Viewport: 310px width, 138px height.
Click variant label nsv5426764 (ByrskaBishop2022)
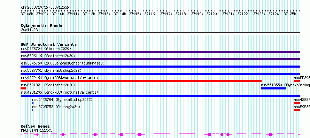[62, 100]
